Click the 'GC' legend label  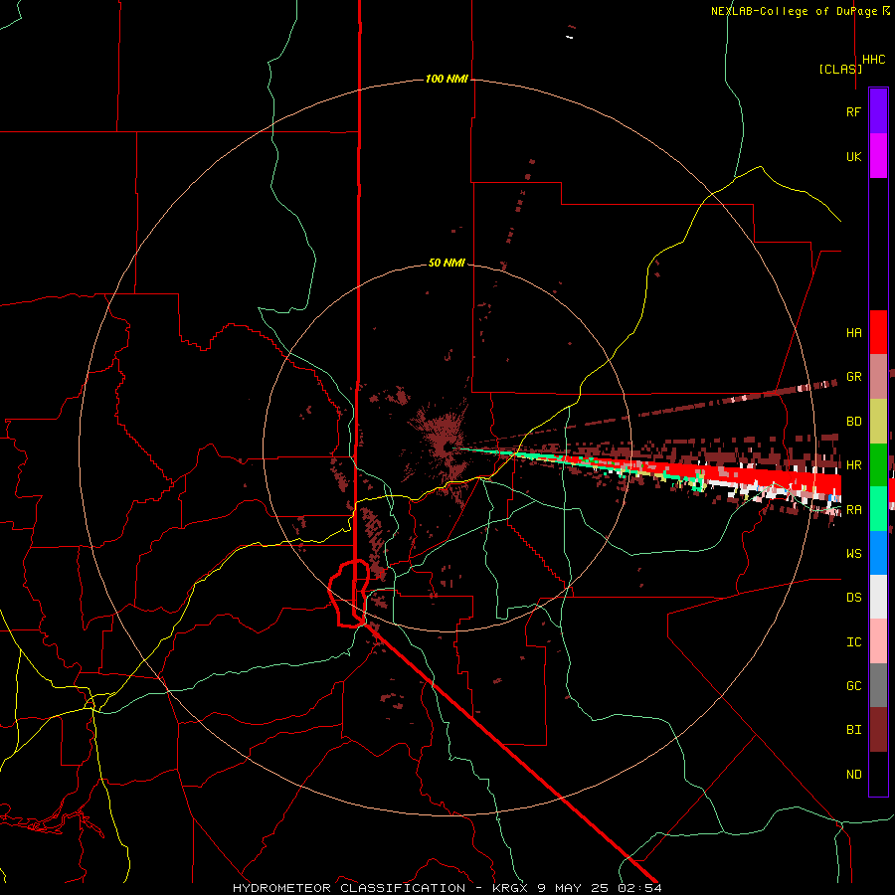coord(853,685)
